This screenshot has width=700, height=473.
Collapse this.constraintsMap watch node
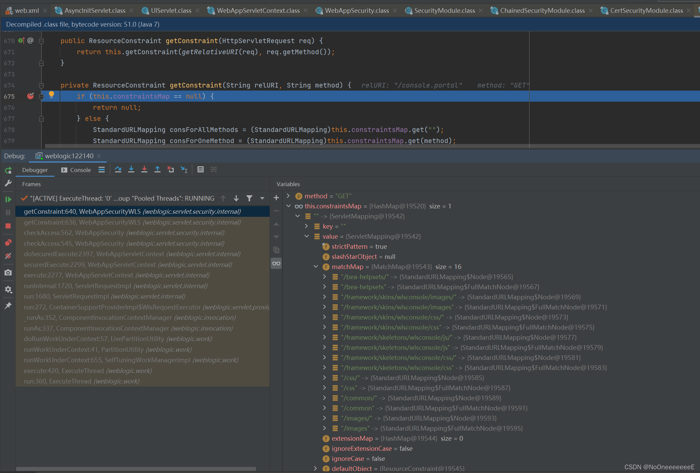coord(288,206)
